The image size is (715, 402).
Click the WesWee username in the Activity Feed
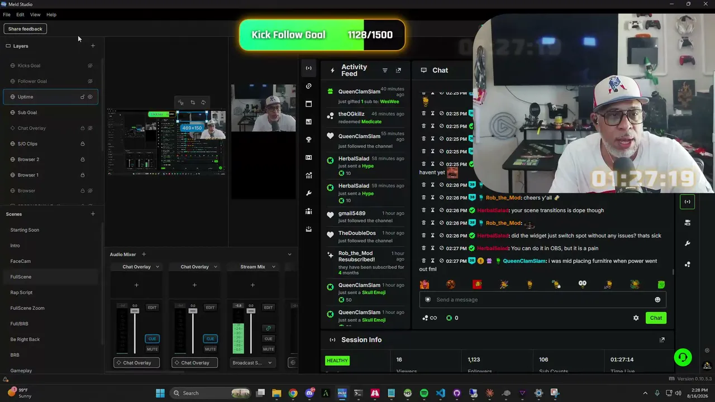point(390,102)
